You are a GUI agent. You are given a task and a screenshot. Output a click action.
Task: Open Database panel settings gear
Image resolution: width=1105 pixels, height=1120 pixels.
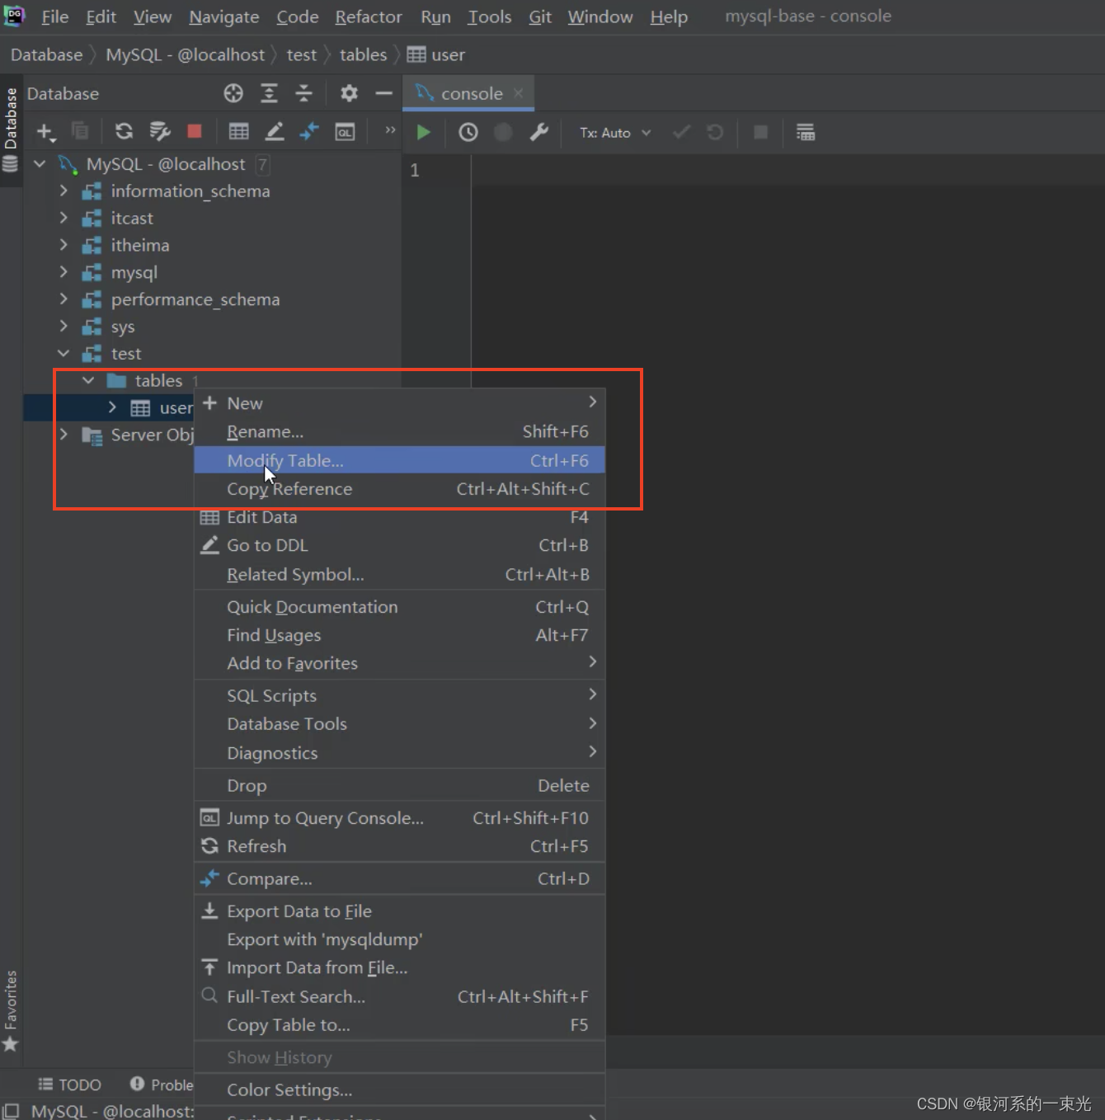349,93
